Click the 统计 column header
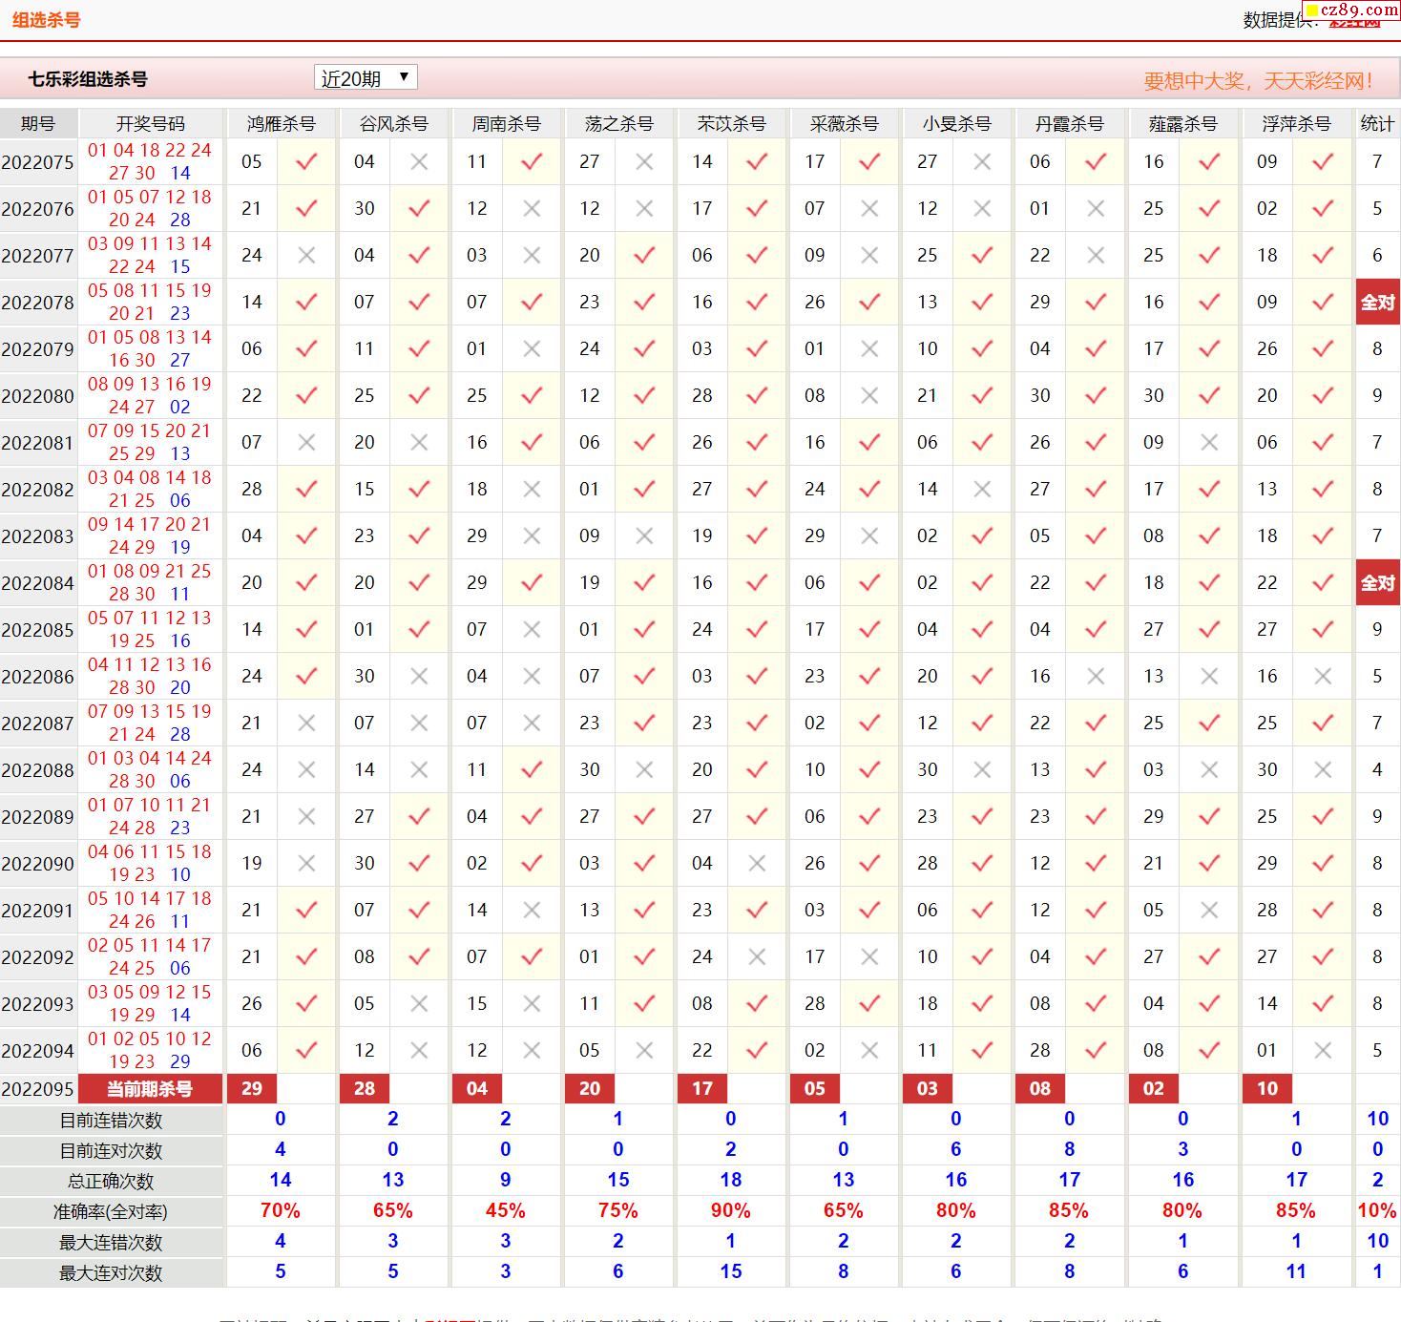The height and width of the screenshot is (1322, 1401). coord(1377,124)
